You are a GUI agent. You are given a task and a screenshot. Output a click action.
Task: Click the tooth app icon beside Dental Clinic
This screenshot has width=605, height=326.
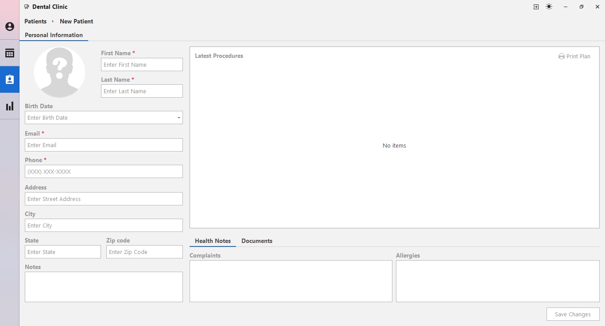click(27, 7)
